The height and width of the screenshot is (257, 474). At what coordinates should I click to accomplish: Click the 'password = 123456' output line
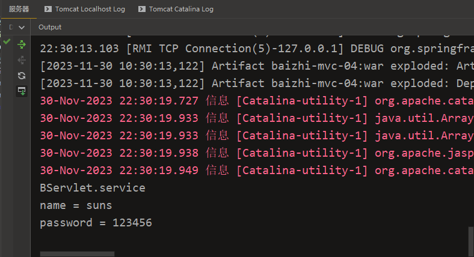[96, 223]
